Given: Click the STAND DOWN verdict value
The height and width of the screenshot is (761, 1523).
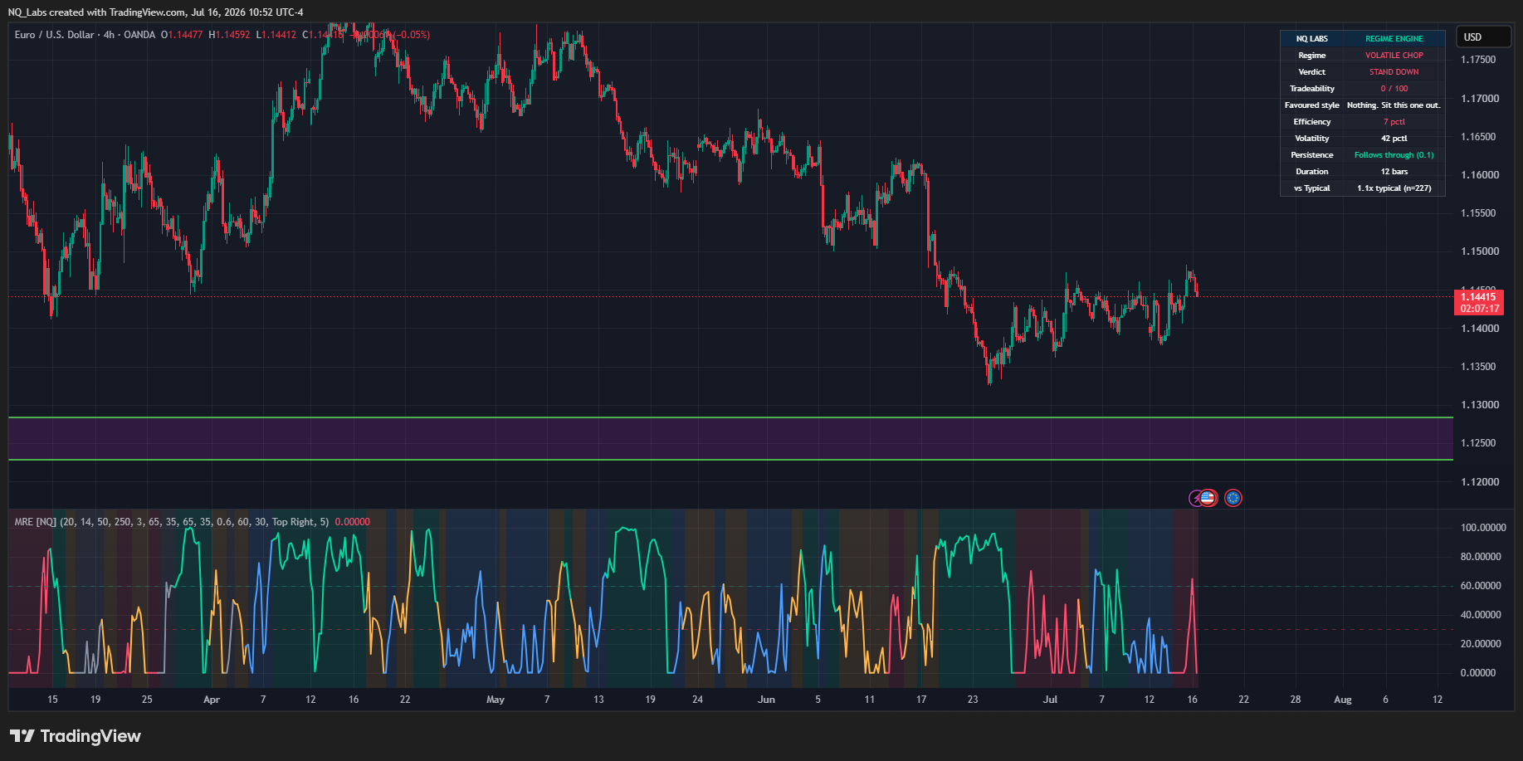Looking at the screenshot, I should (x=1394, y=72).
